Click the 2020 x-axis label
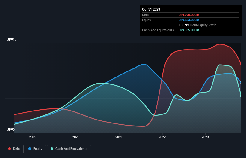 pyautogui.click(x=76, y=137)
